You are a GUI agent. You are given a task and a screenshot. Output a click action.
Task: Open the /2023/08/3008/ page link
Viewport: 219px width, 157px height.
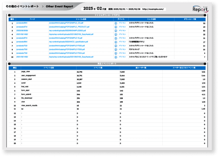pos(22,31)
